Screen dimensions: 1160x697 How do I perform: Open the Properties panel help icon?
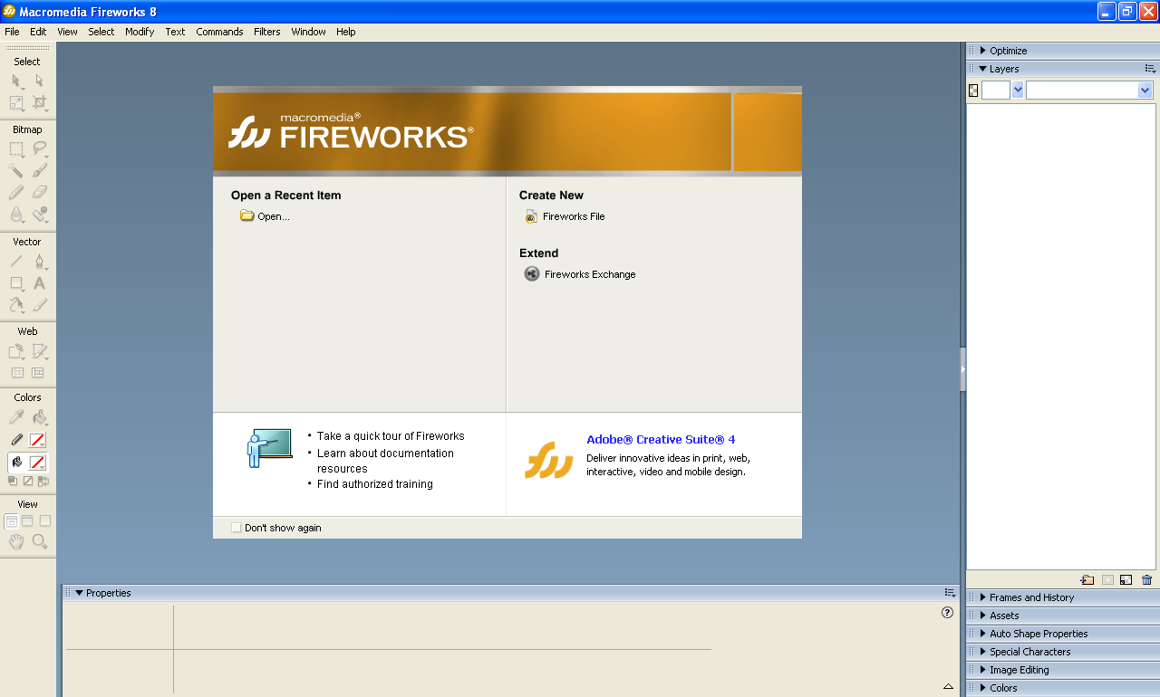pos(947,613)
